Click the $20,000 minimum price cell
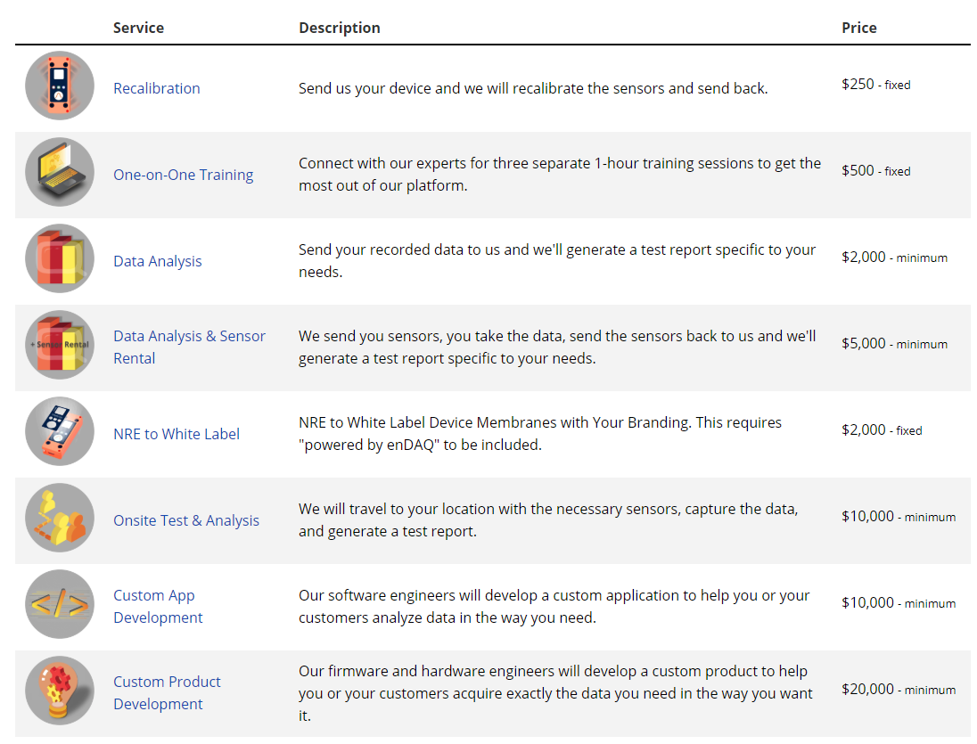977x744 pixels. 899,689
